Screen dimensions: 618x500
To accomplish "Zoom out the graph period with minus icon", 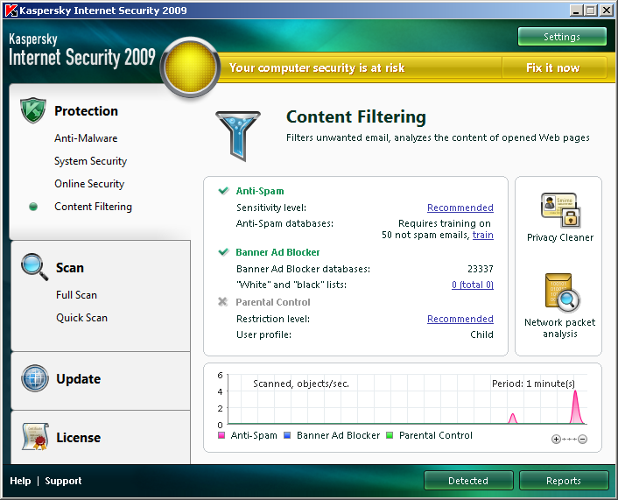I will point(582,439).
